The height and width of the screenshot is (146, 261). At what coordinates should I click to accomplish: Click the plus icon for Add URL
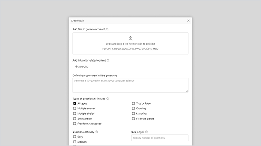76,66
